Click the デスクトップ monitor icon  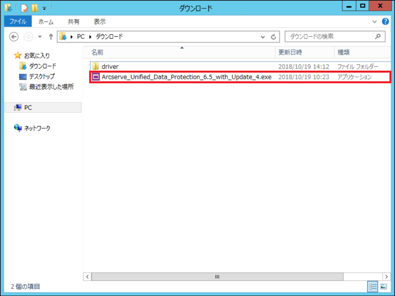[22, 77]
